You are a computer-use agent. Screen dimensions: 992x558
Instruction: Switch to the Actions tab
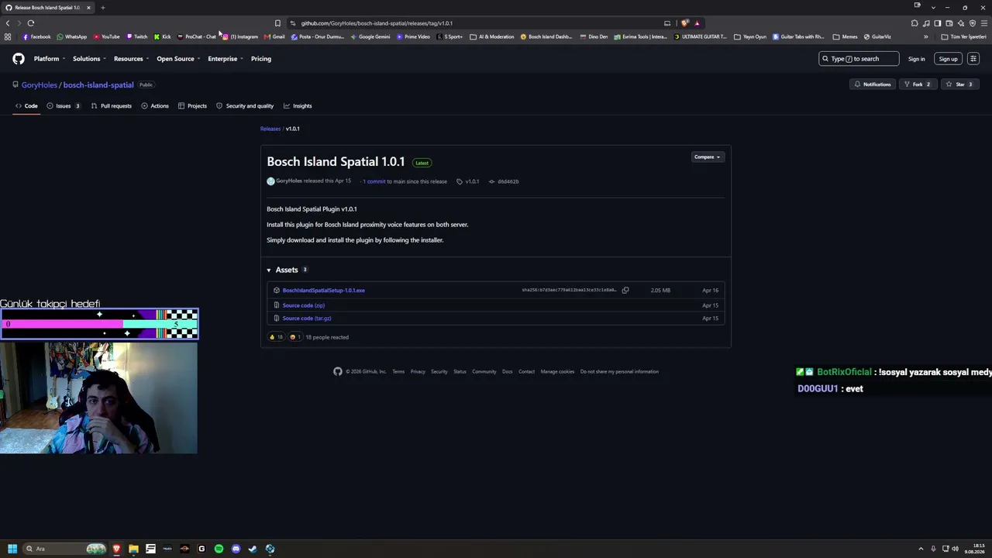coord(155,106)
